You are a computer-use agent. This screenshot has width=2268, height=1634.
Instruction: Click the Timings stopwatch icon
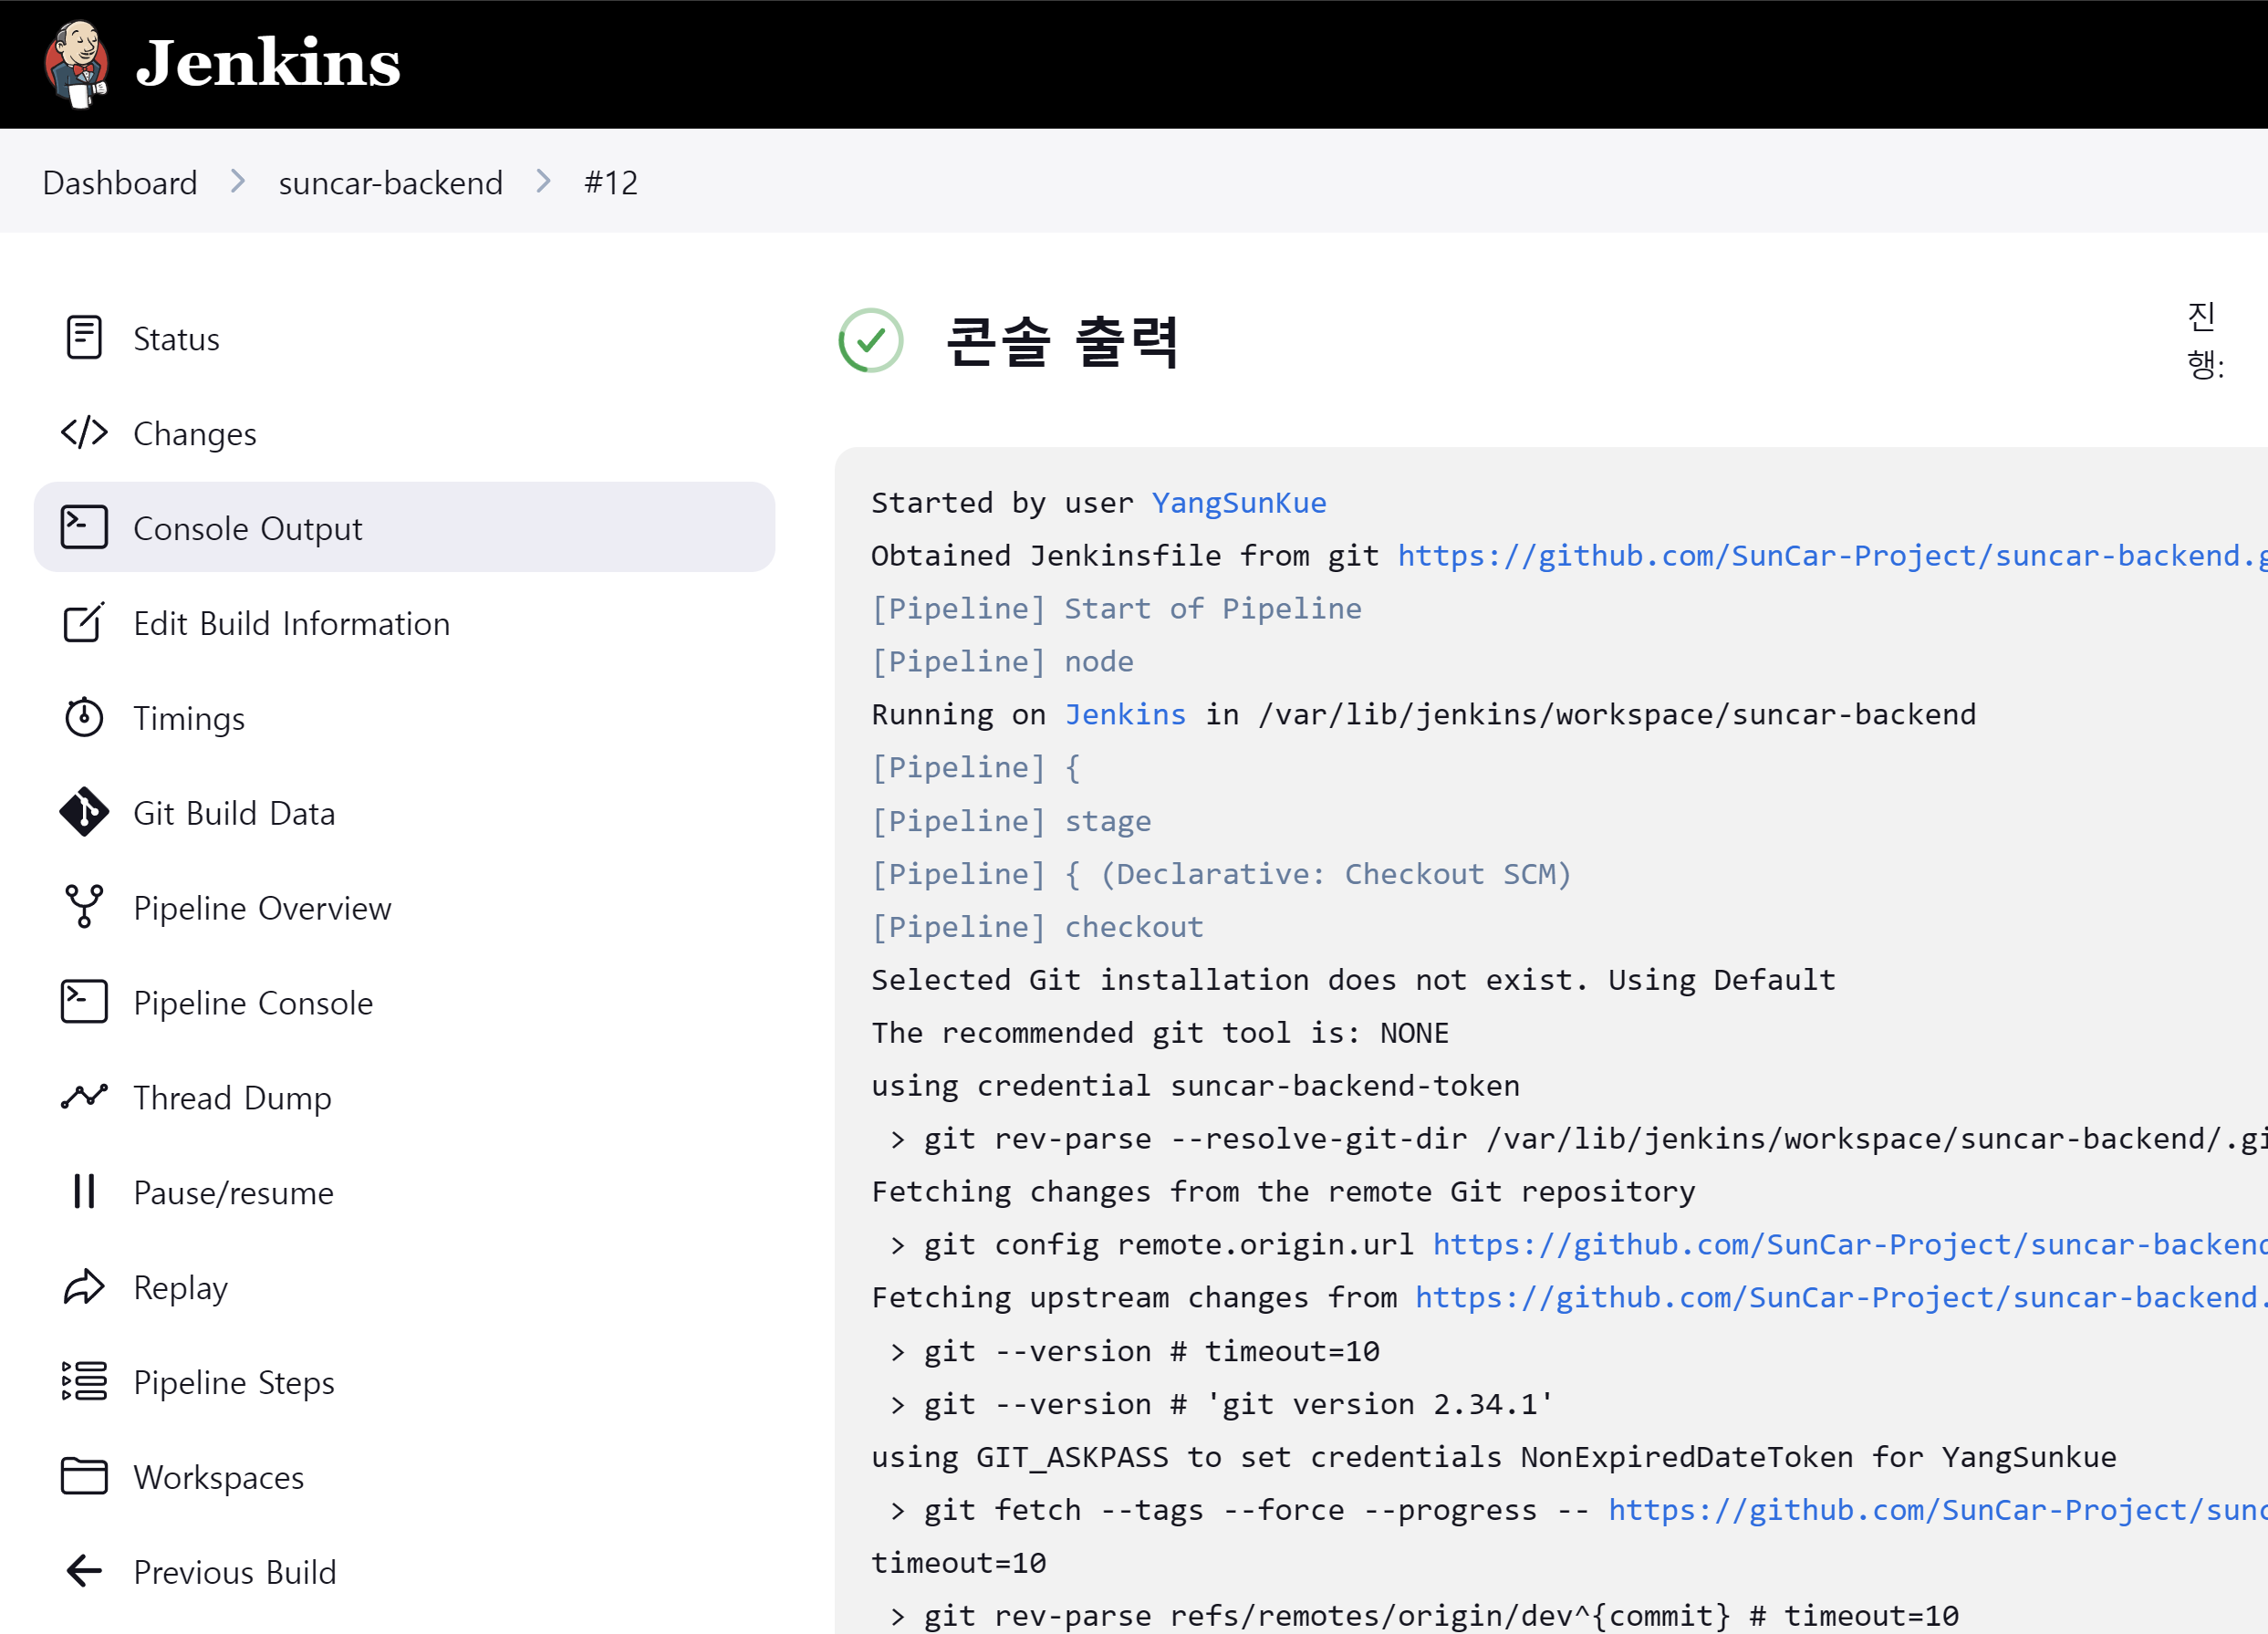(x=84, y=718)
